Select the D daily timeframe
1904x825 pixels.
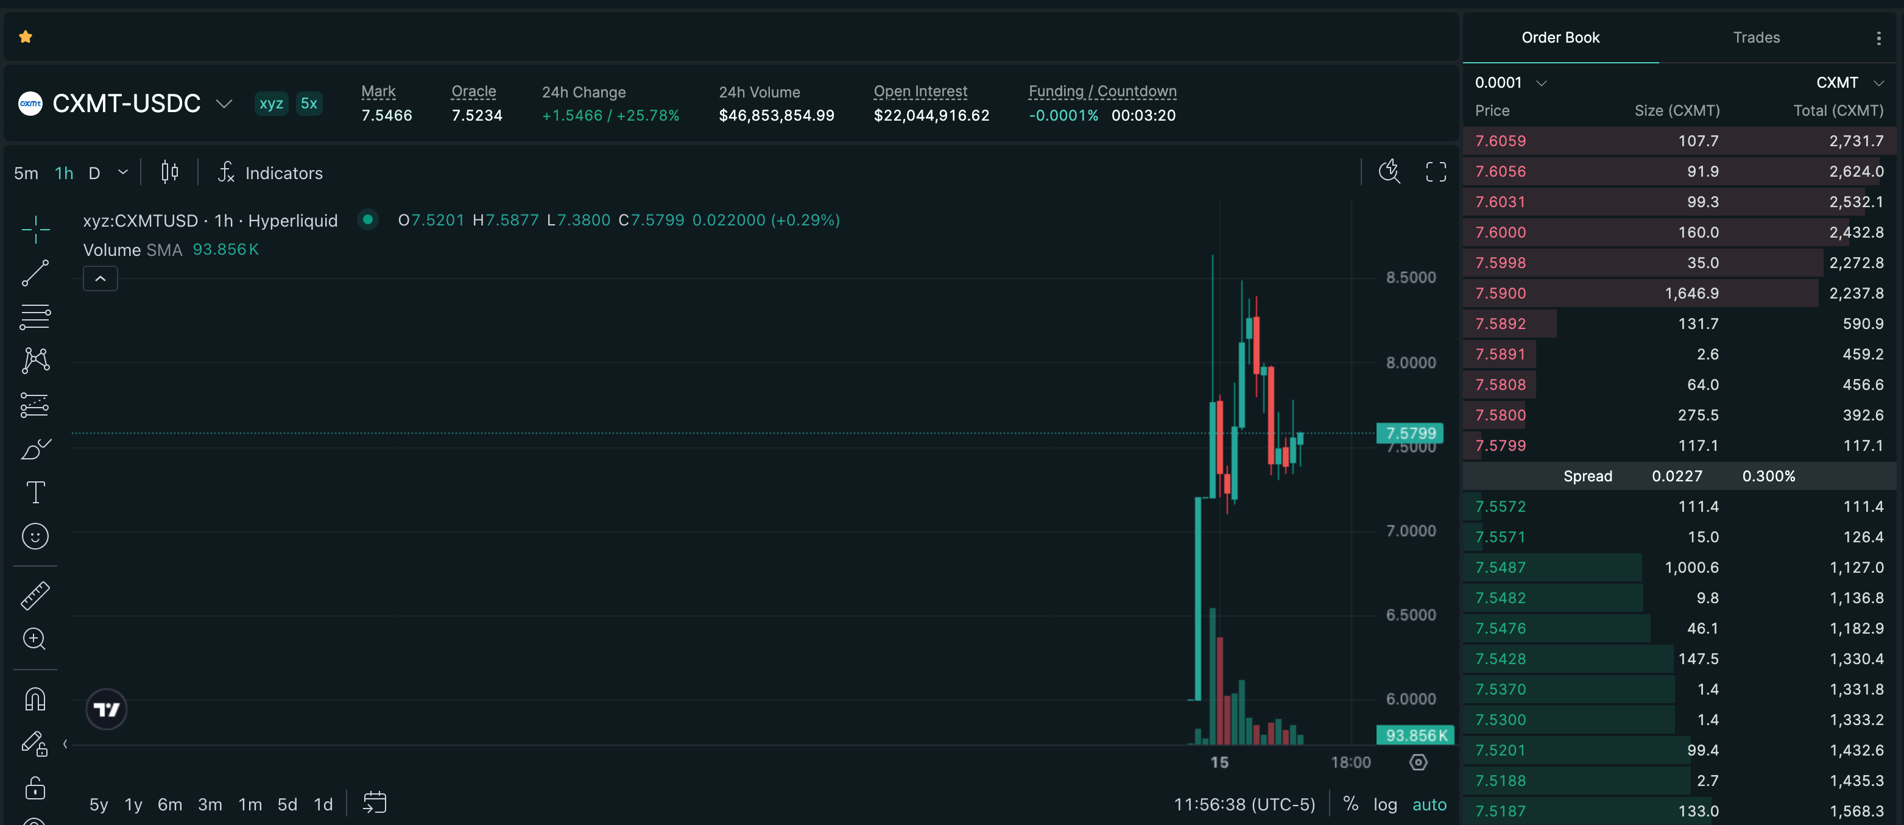pyautogui.click(x=94, y=173)
